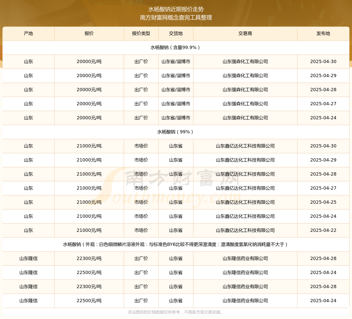Click 山东鑫亿达化工科技有限公司 in the 2025-04-22 row
Screen dimensions: 352x319
coord(245,230)
